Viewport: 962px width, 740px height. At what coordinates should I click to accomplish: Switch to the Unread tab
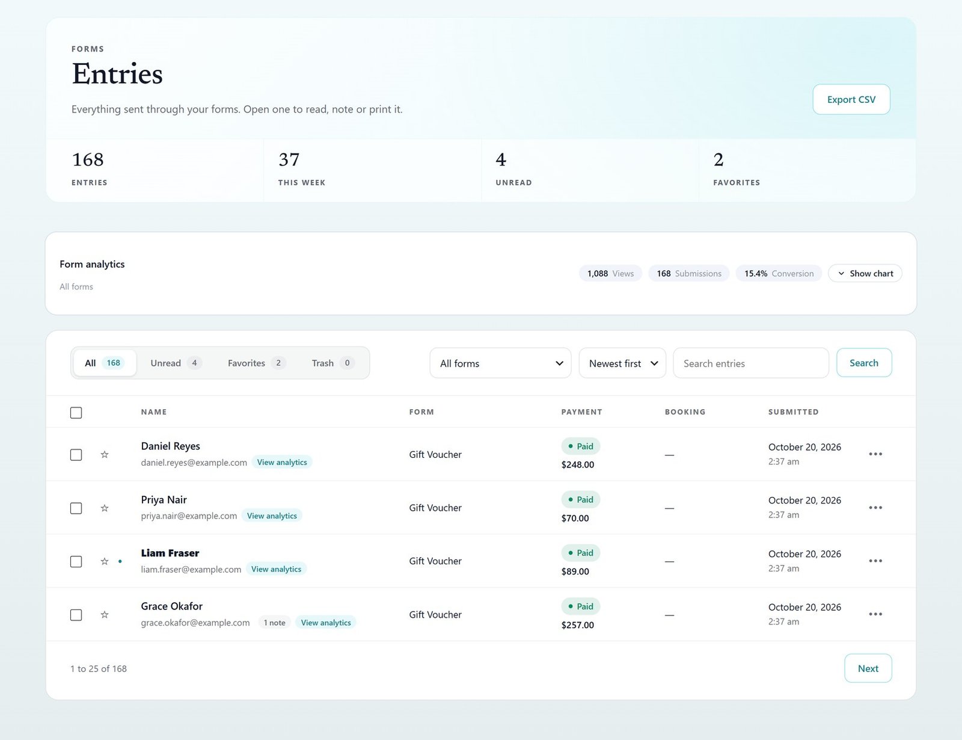click(x=175, y=363)
